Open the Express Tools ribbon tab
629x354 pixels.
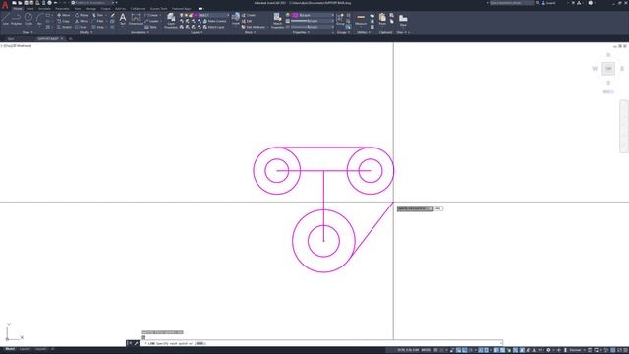[158, 9]
